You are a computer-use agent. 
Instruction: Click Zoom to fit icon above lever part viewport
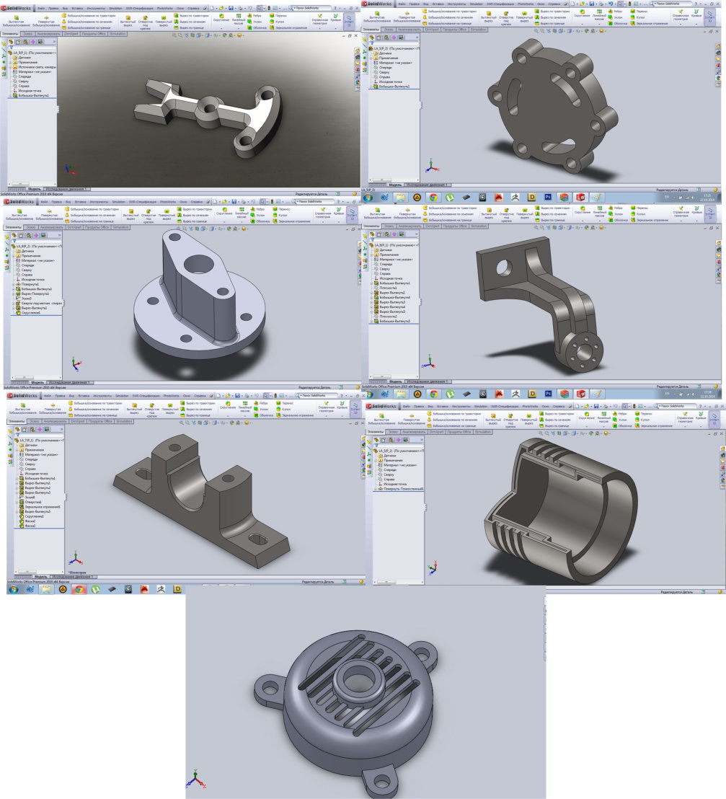point(174,35)
